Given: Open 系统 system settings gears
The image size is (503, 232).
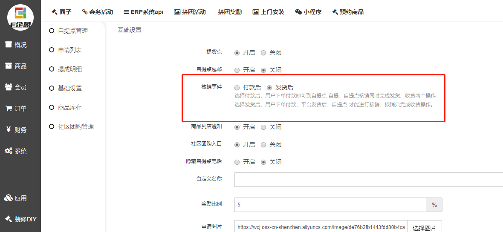Looking at the screenshot, I should [16, 151].
